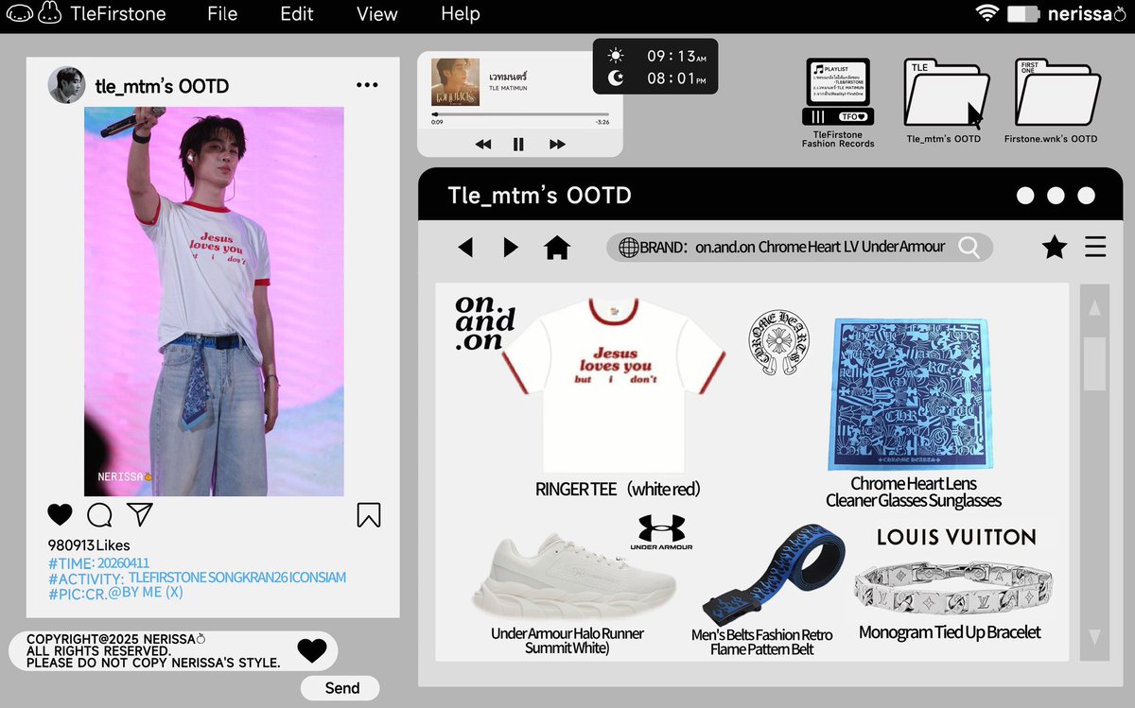
Task: Open the browser hamburger menu
Action: pos(1095,248)
